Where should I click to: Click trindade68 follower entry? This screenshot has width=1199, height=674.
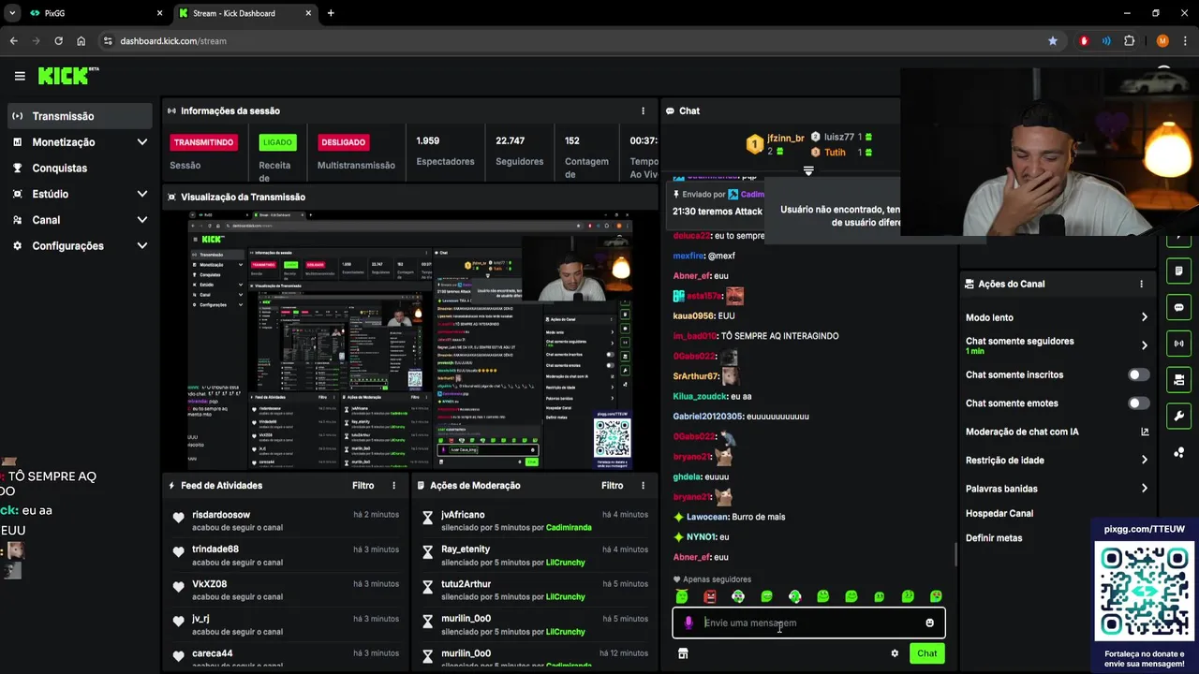pyautogui.click(x=286, y=555)
